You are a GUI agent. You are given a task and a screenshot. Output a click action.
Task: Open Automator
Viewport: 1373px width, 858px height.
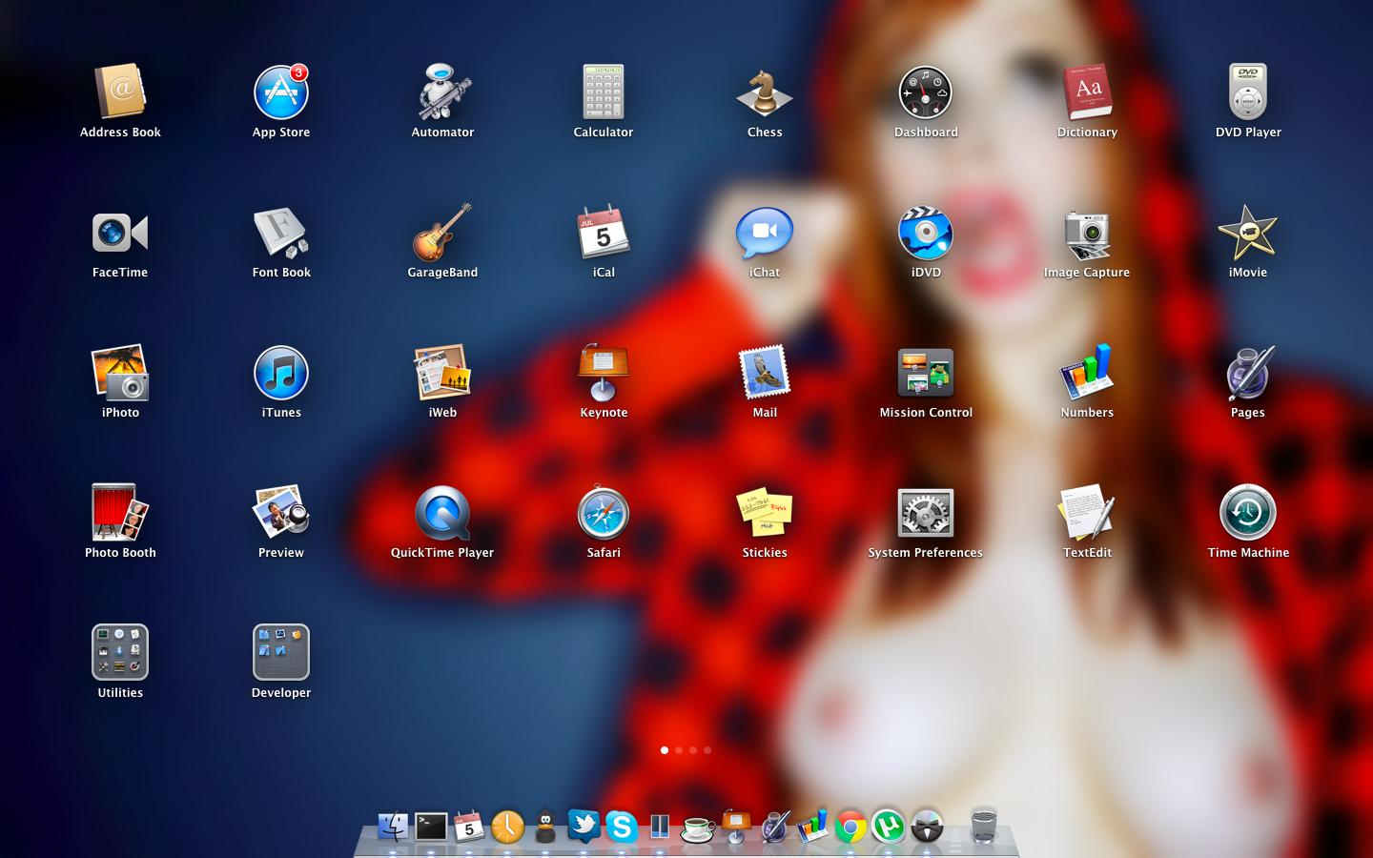tap(442, 92)
